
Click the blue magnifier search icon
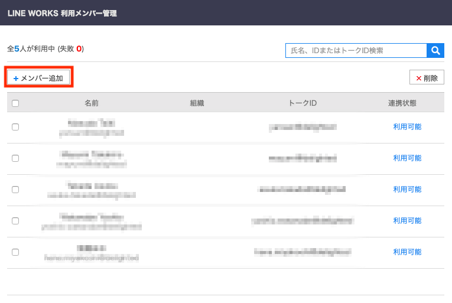point(435,51)
